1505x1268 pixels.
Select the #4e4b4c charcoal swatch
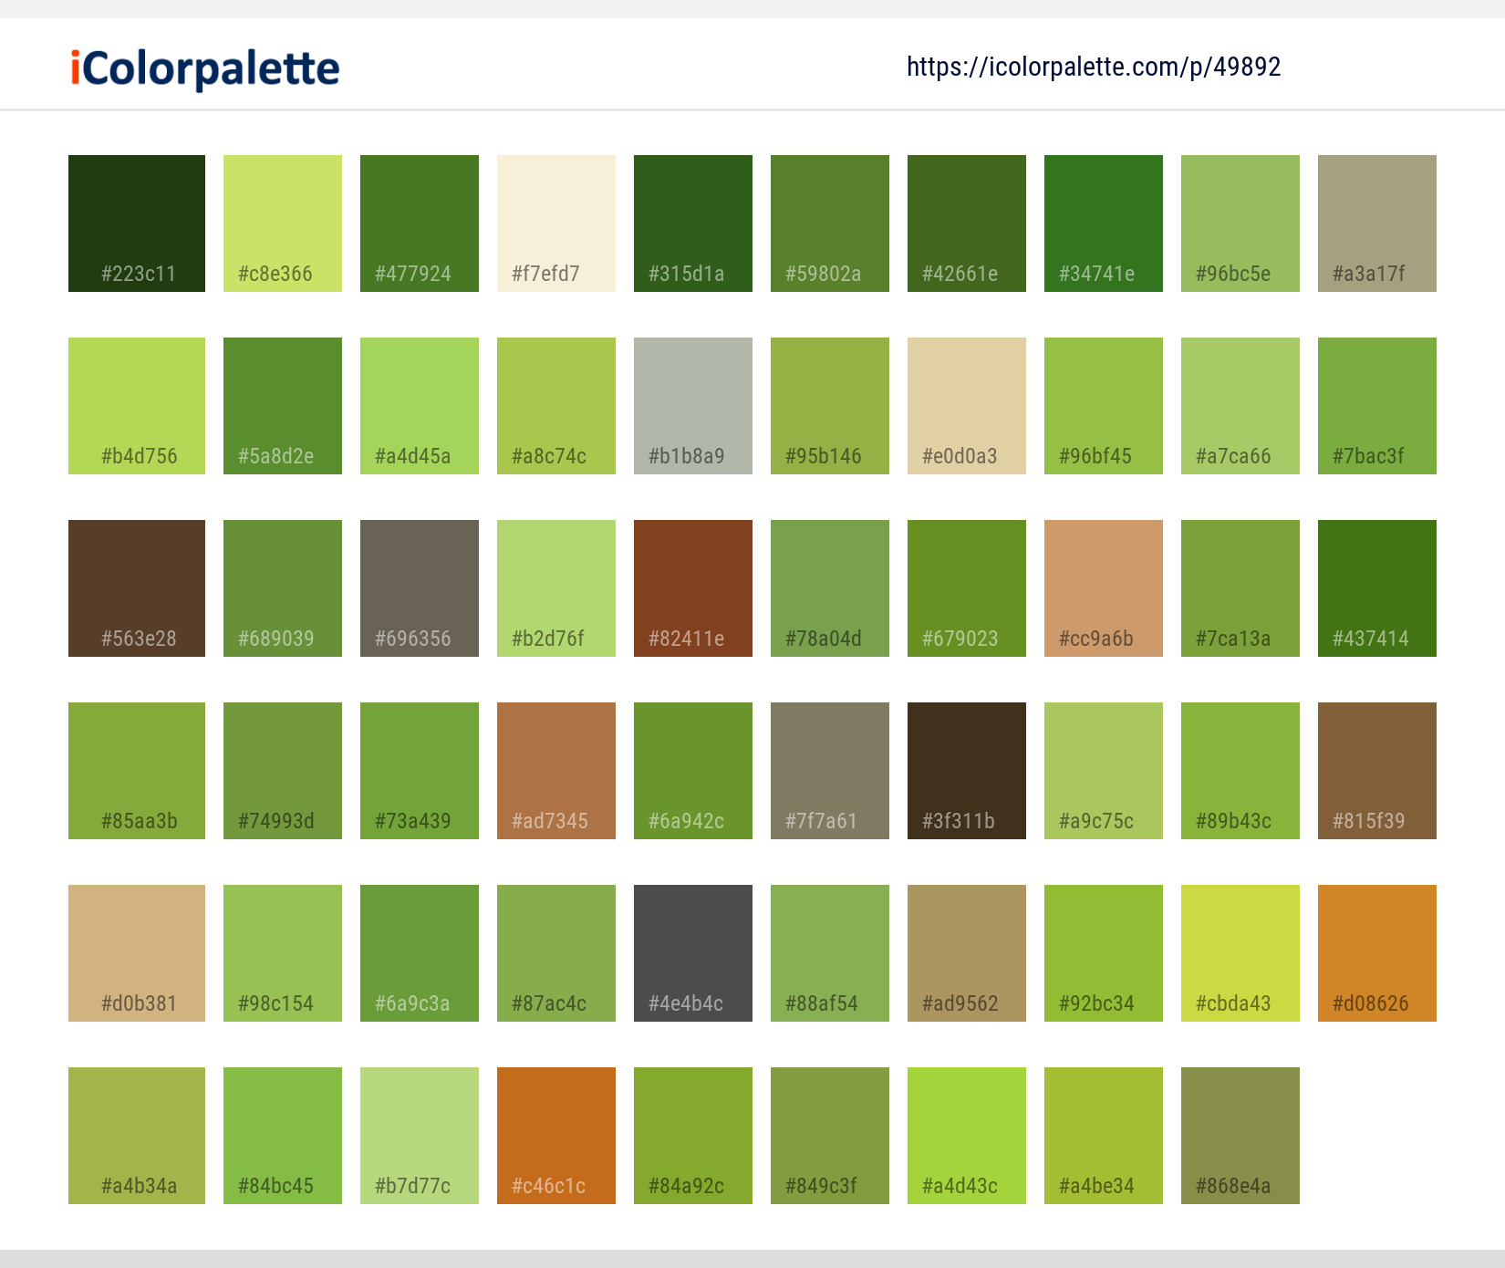[693, 953]
